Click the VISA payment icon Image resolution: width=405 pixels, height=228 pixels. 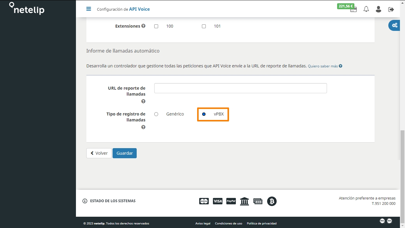coord(218,201)
